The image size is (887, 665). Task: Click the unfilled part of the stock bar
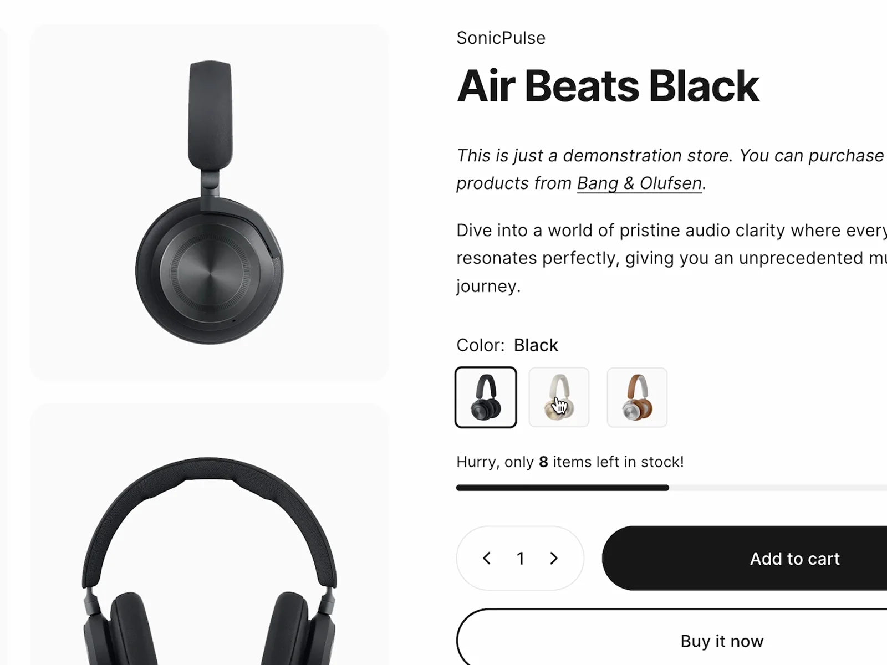[778, 488]
